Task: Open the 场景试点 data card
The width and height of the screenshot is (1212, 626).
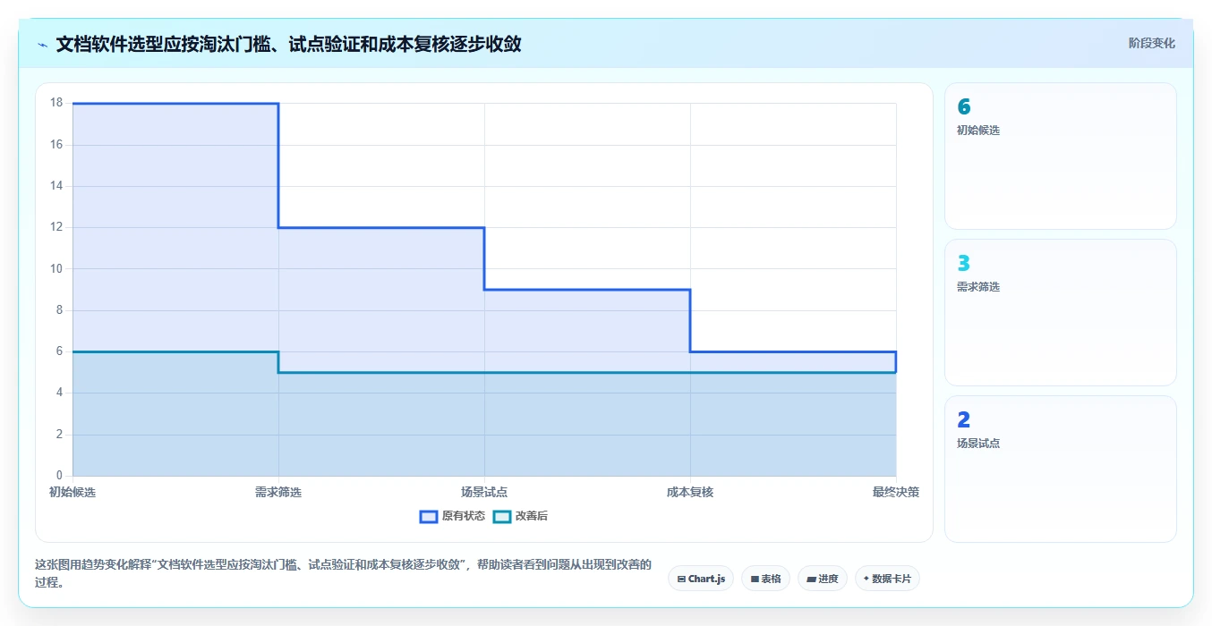Action: (x=1061, y=469)
